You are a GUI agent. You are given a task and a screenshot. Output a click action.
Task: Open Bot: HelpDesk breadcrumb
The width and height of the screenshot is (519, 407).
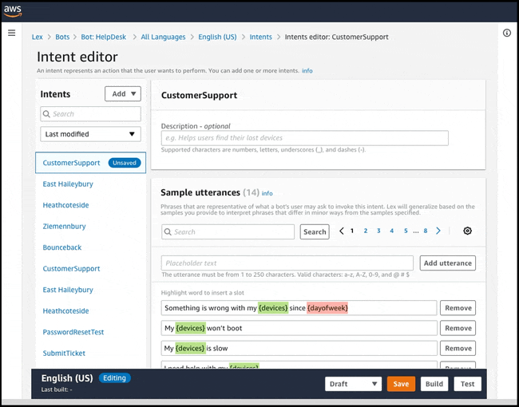click(x=104, y=37)
